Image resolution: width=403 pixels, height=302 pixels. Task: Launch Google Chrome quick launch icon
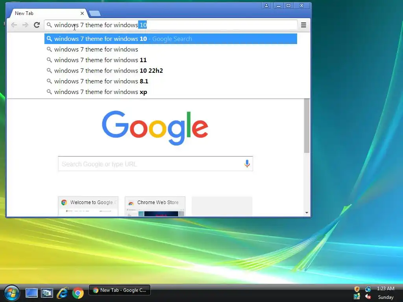78,293
